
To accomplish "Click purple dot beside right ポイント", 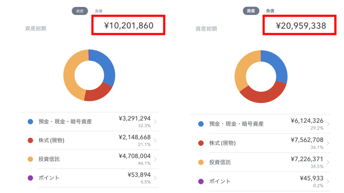I will point(201,181).
